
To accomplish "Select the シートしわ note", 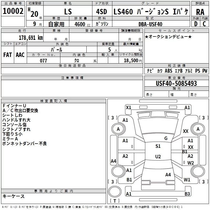I will click(x=12, y=115).
